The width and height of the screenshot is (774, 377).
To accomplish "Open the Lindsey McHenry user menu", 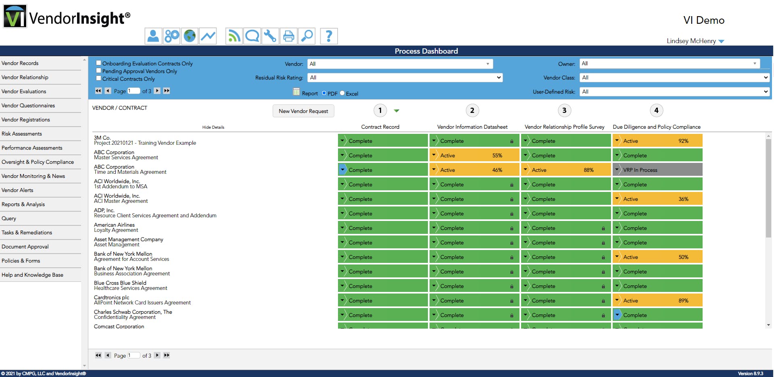I will coord(695,41).
